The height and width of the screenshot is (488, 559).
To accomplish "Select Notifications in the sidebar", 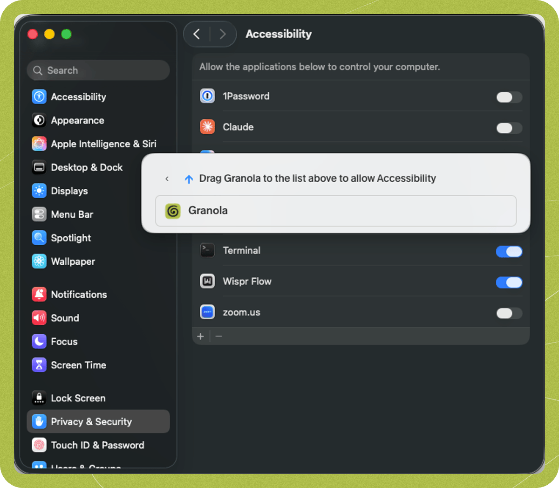I will 98,294.
